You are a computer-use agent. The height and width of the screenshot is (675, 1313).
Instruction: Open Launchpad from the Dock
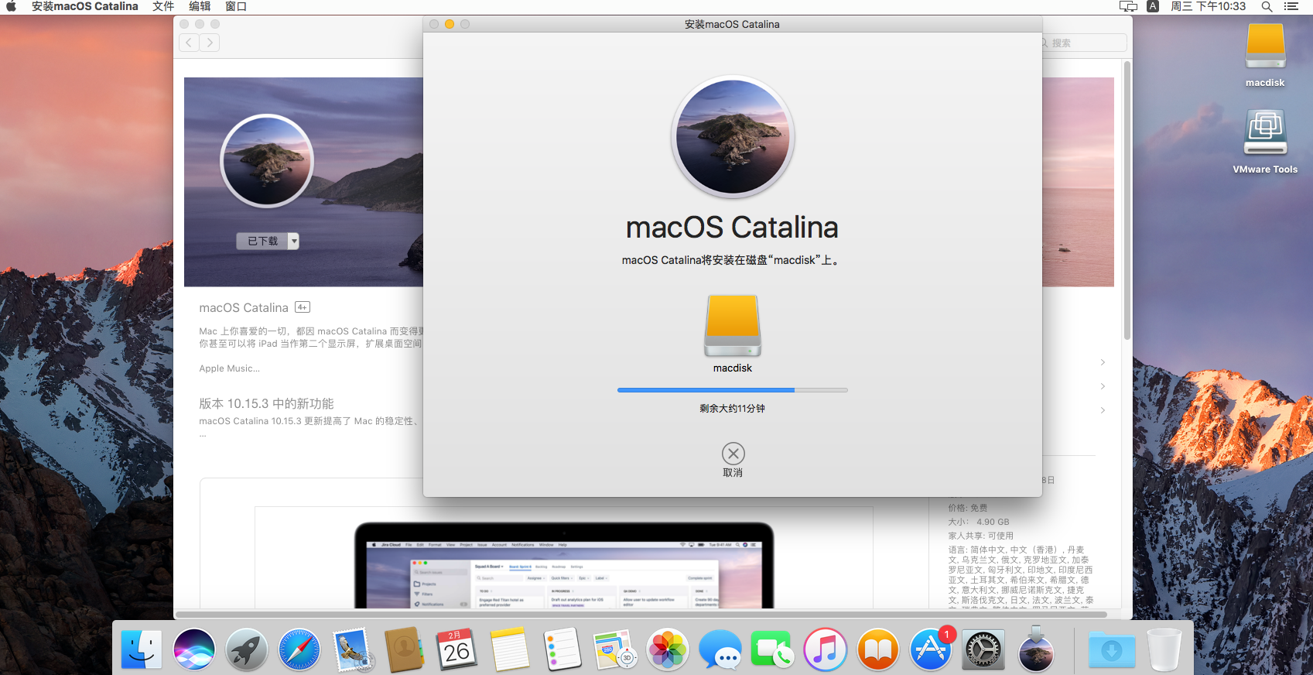[x=247, y=649]
